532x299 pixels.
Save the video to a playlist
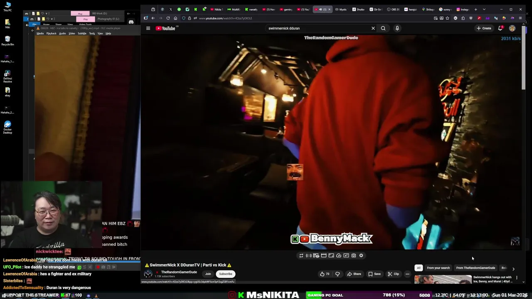pyautogui.click(x=374, y=274)
